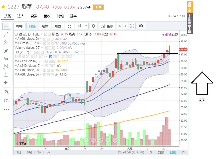
Task: Choose the text annotation tool
Action: point(6,59)
